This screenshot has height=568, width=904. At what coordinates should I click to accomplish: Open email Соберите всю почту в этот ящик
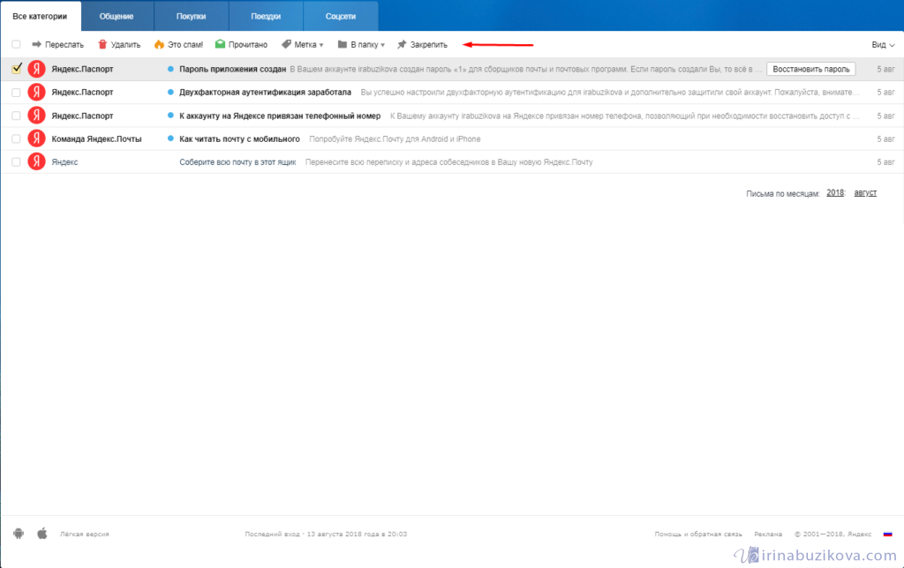pyautogui.click(x=237, y=162)
